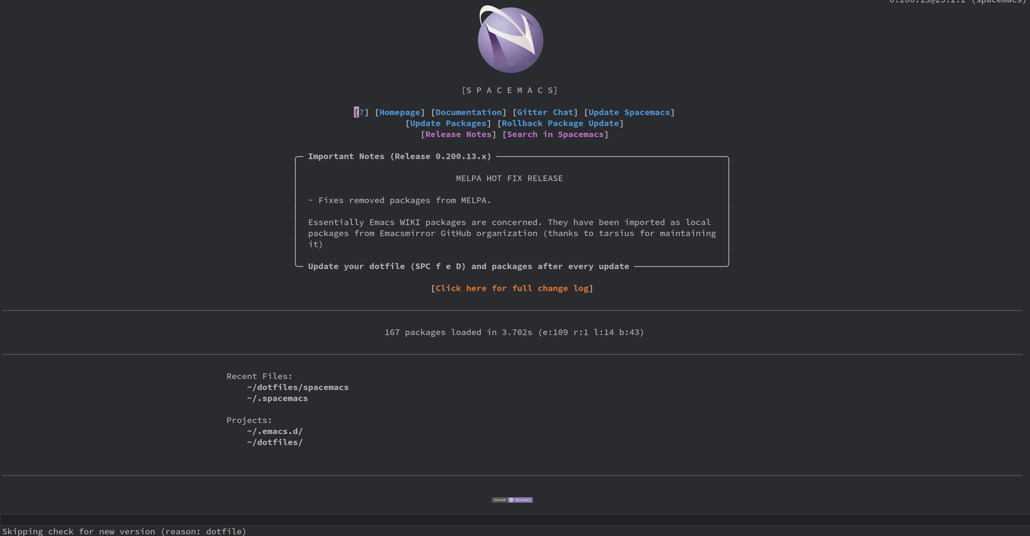Screen dimensions: 1030x536
Task: Open the Spacemacs Homepage link
Action: click(x=400, y=112)
